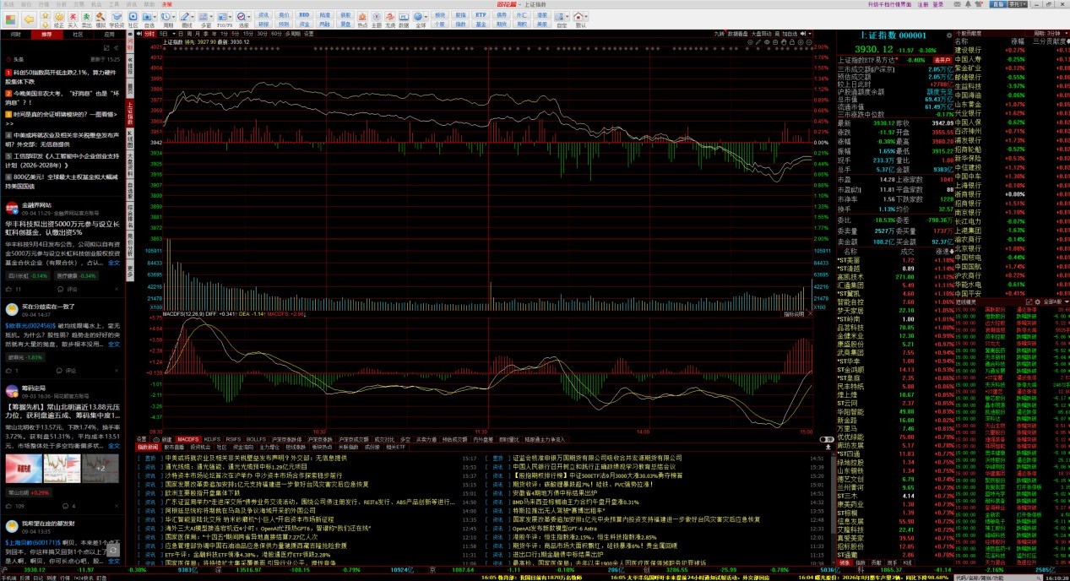Open the 自定 custom layout icon
This screenshot has width=1070, height=581.
point(559,19)
